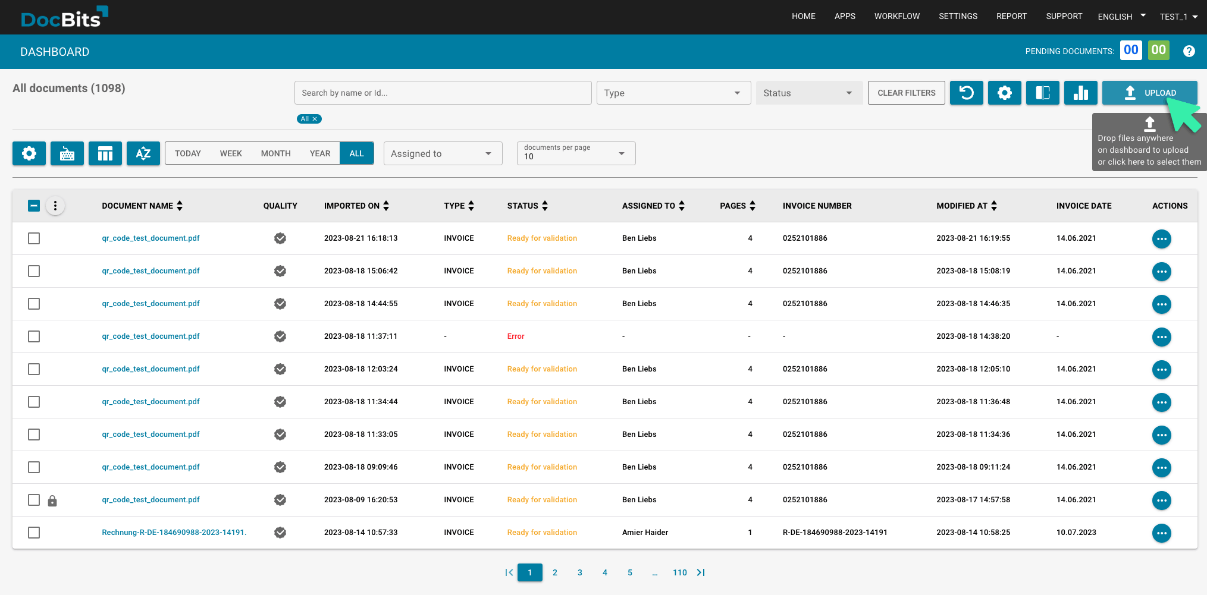Go to the first page arrow icon
Viewport: 1207px width, 595px height.
(509, 572)
